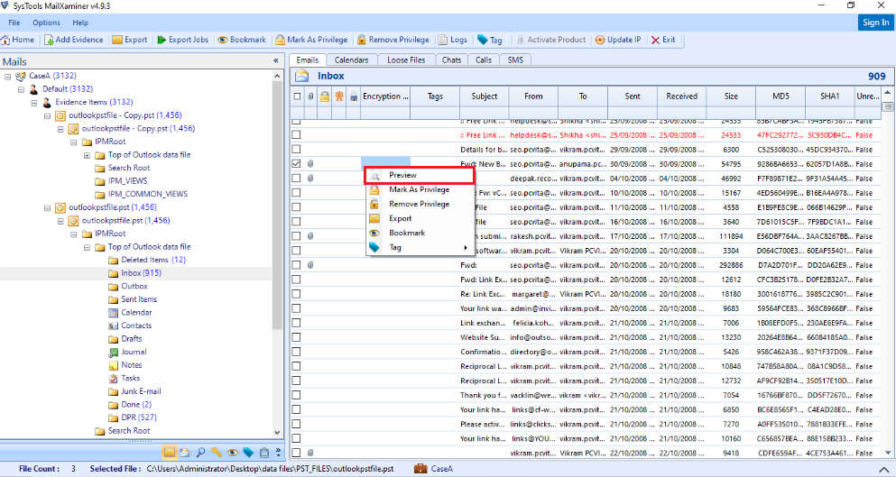Open the Options menu

[46, 23]
